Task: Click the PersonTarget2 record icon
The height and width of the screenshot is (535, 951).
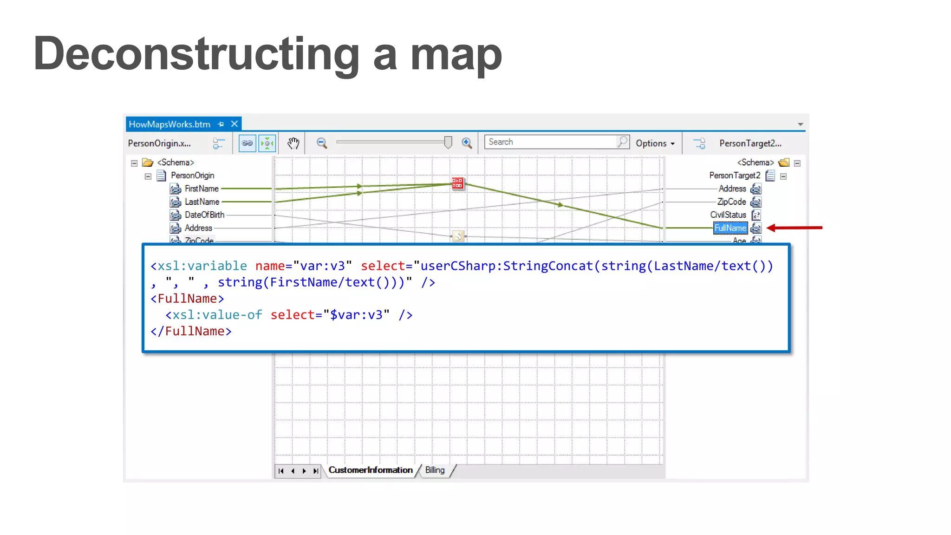Action: [x=770, y=176]
